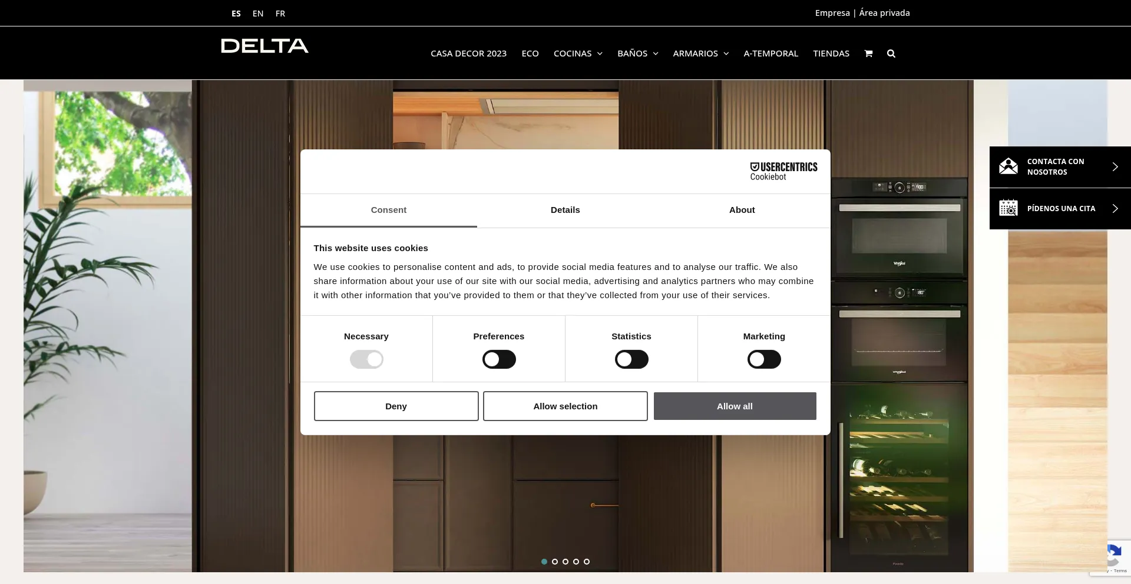This screenshot has height=584, width=1131.
Task: Select the second carousel dot
Action: [x=555, y=561]
